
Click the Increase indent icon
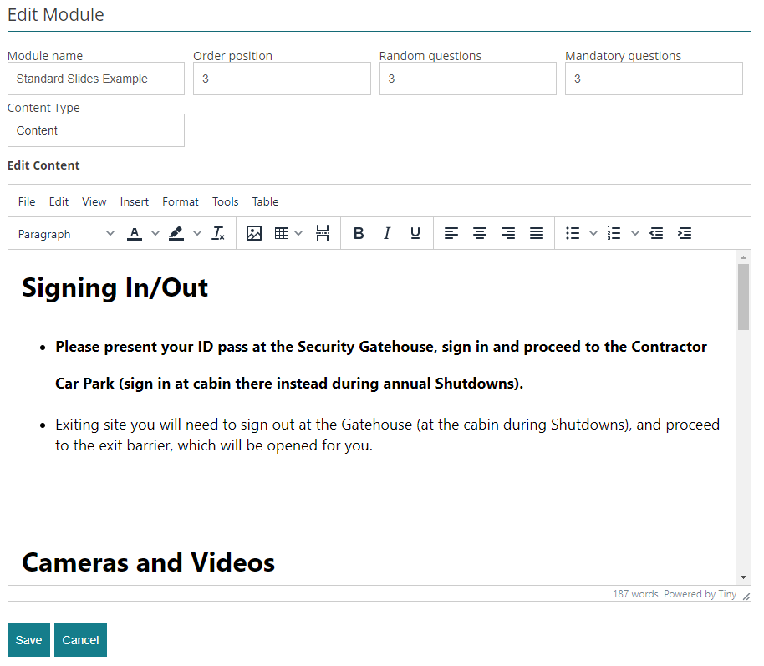(x=685, y=234)
